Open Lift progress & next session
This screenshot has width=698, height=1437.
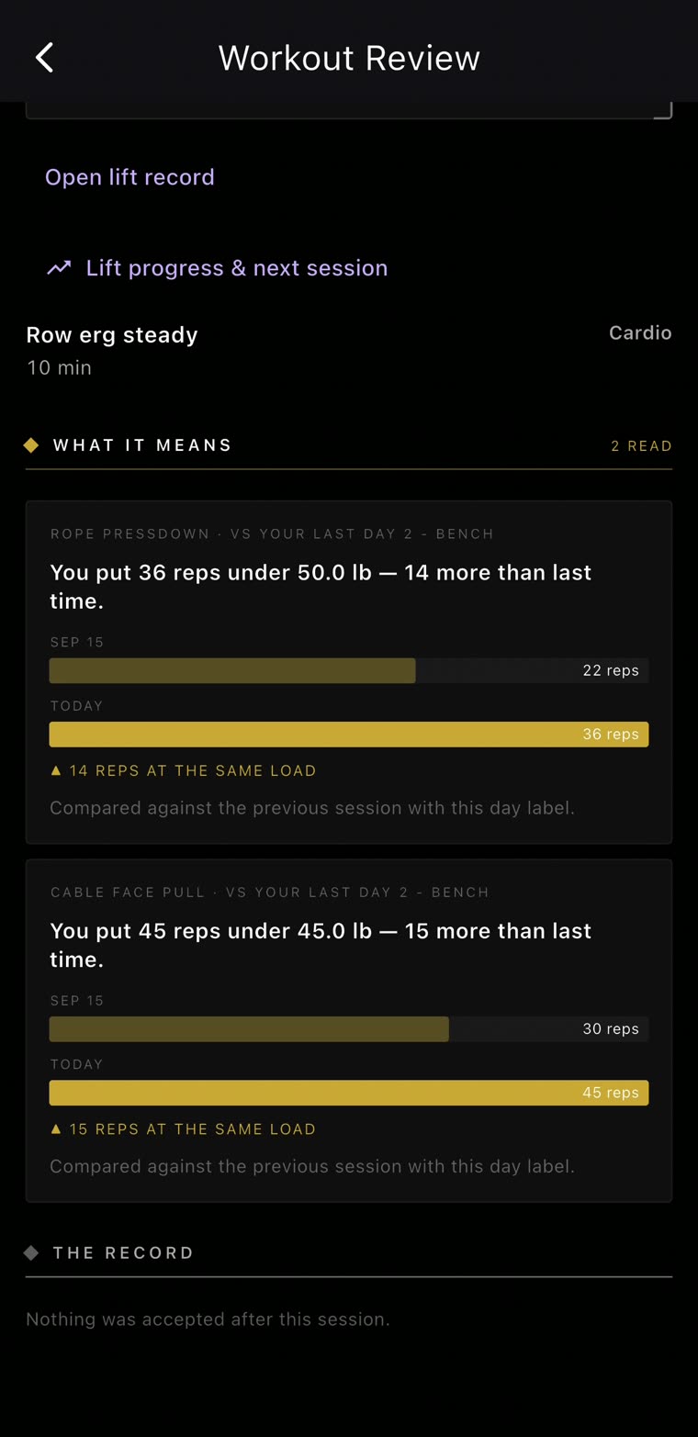217,268
